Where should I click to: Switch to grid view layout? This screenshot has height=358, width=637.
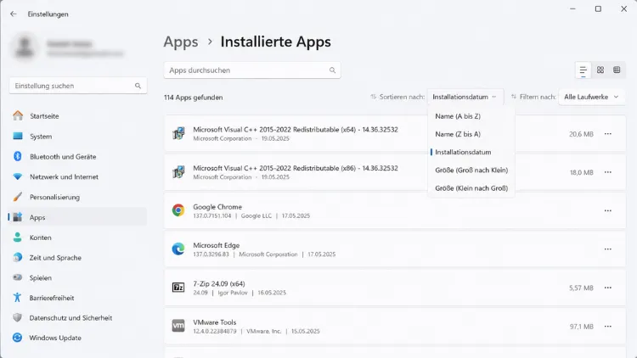[x=600, y=70]
